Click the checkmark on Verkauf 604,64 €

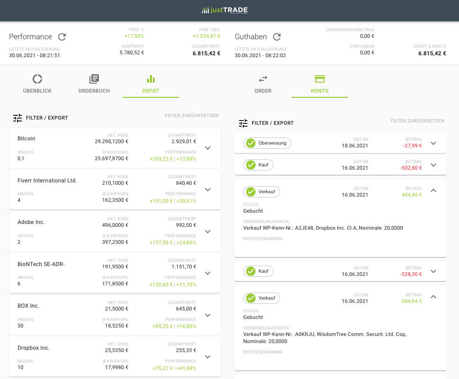[x=251, y=298]
